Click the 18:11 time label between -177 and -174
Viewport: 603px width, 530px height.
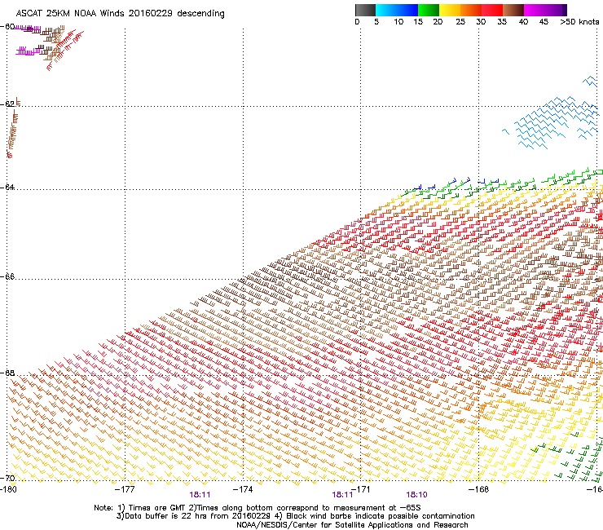click(200, 495)
